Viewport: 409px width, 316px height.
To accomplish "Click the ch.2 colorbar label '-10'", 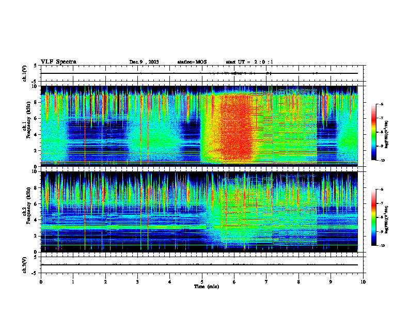I will (x=382, y=246).
